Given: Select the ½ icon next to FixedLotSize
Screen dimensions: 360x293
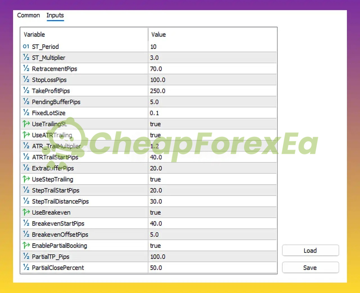Looking at the screenshot, I should [x=26, y=113].
